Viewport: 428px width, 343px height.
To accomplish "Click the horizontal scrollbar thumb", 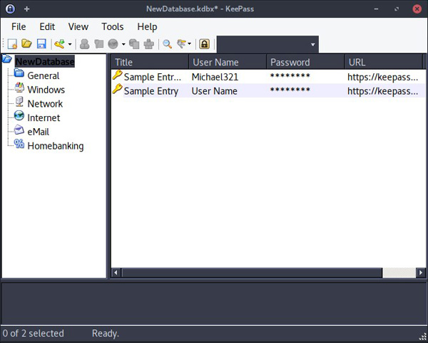I will click(x=252, y=273).
